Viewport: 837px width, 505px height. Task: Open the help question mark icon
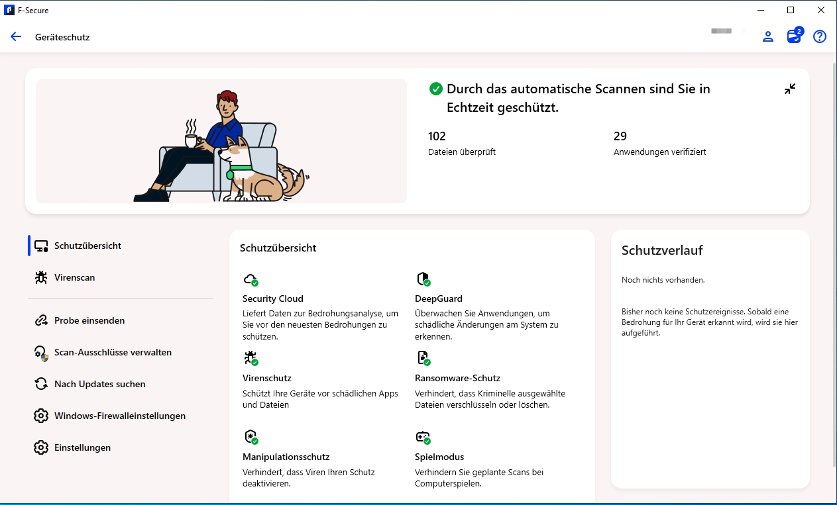[820, 37]
